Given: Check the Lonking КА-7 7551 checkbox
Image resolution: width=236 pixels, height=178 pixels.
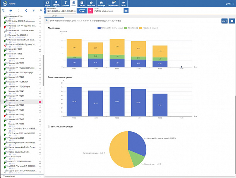Looking at the screenshot, I should click(x=40, y=18).
